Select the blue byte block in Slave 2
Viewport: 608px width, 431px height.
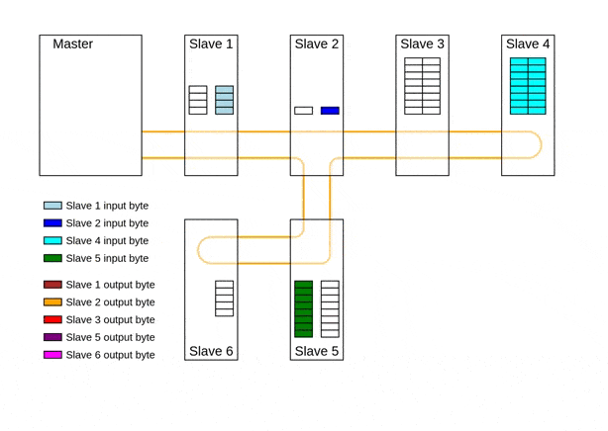pos(330,111)
